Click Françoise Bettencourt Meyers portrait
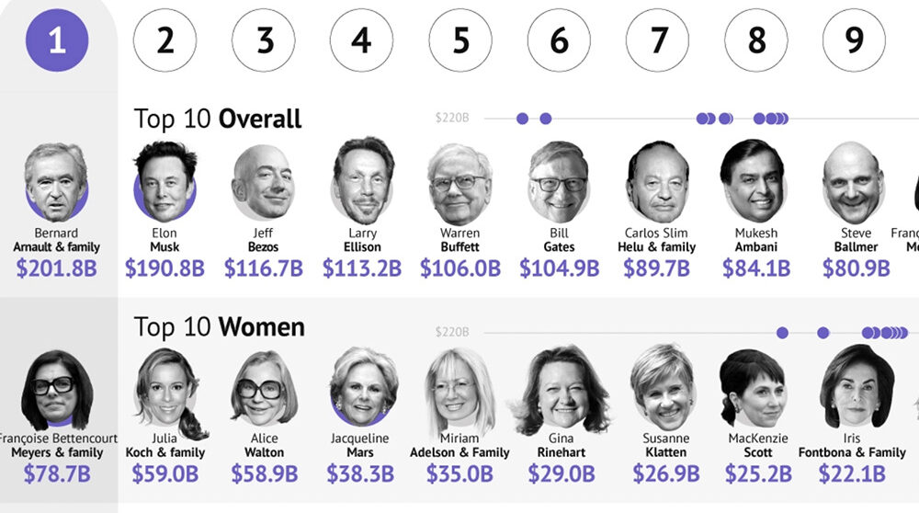This screenshot has width=919, height=513. pyautogui.click(x=56, y=390)
